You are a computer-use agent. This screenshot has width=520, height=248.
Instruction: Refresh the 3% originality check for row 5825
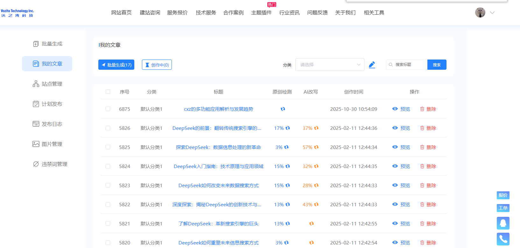pos(286,147)
